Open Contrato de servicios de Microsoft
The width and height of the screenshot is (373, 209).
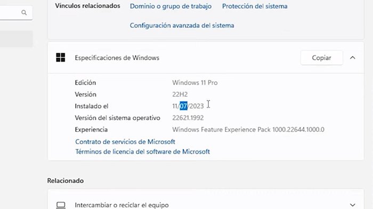coord(125,142)
